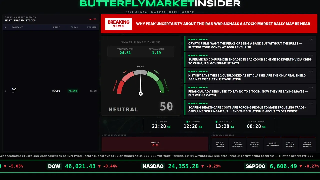Click the Frankfurt clock 13:28
Image resolution: width=320 pixels, height=180 pixels.
click(222, 126)
